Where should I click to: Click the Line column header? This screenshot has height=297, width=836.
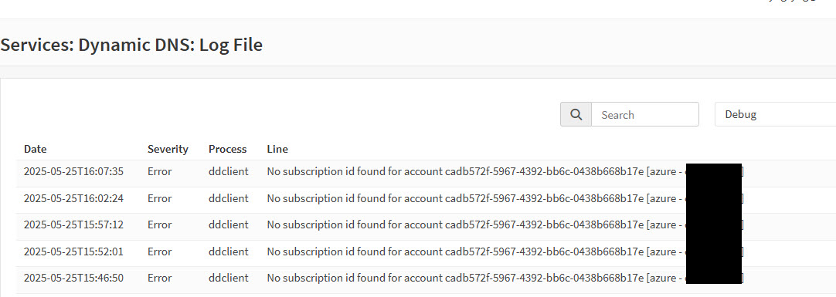point(278,149)
